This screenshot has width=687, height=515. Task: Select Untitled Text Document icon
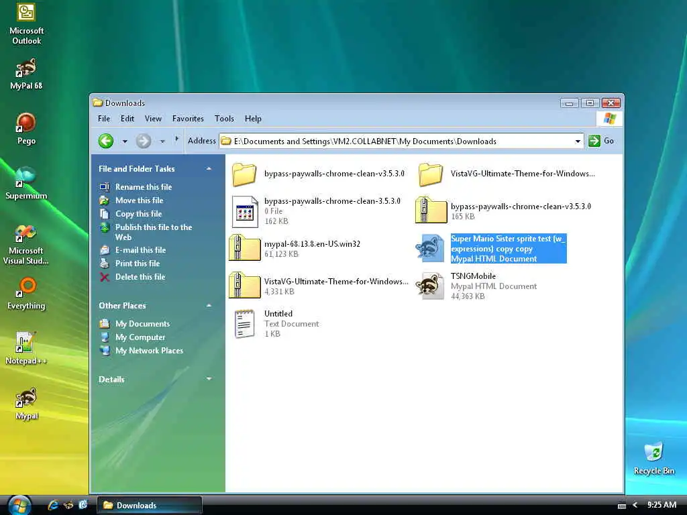pyautogui.click(x=244, y=324)
